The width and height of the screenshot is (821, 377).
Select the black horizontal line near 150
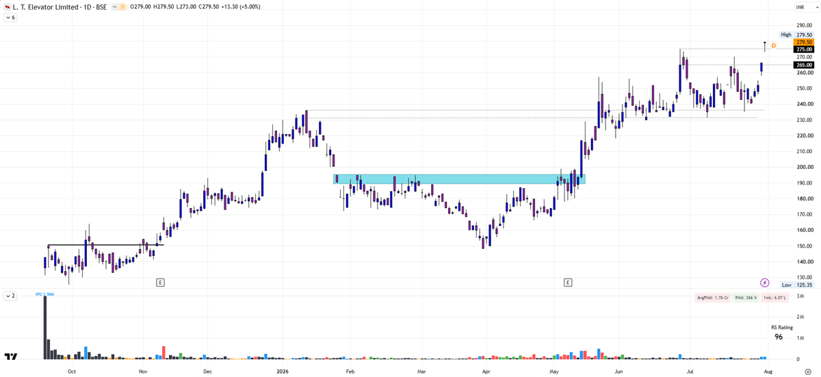pyautogui.click(x=105, y=245)
